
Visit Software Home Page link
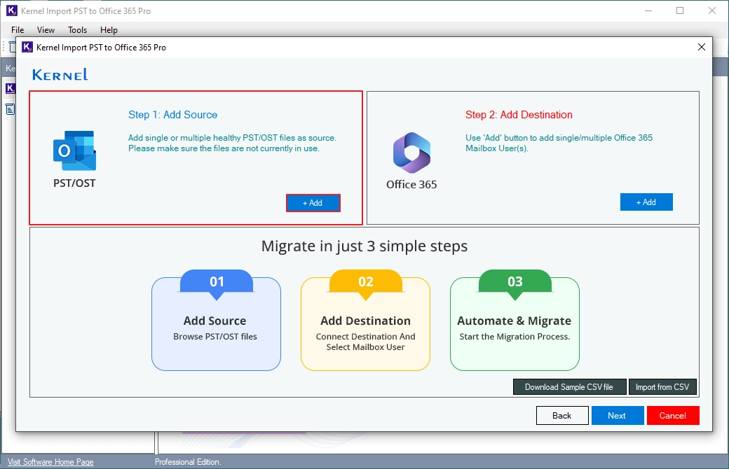[50, 462]
